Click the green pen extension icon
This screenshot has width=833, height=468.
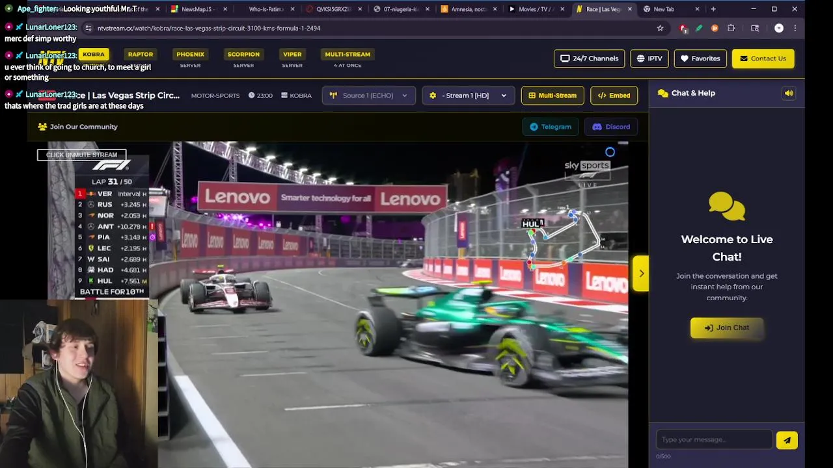tap(699, 28)
